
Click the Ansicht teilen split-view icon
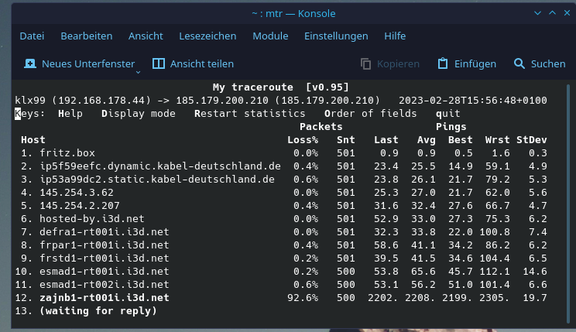coord(159,64)
